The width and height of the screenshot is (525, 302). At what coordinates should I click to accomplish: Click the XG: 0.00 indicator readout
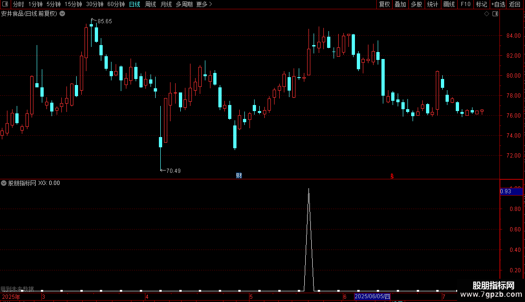pyautogui.click(x=49, y=183)
